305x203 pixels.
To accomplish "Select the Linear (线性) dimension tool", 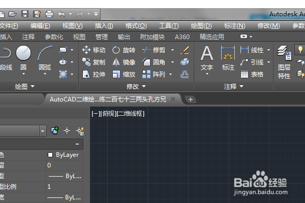I will [252, 50].
